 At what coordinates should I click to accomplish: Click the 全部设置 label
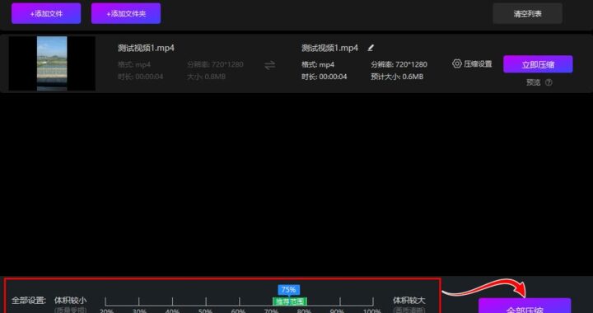[x=29, y=301]
